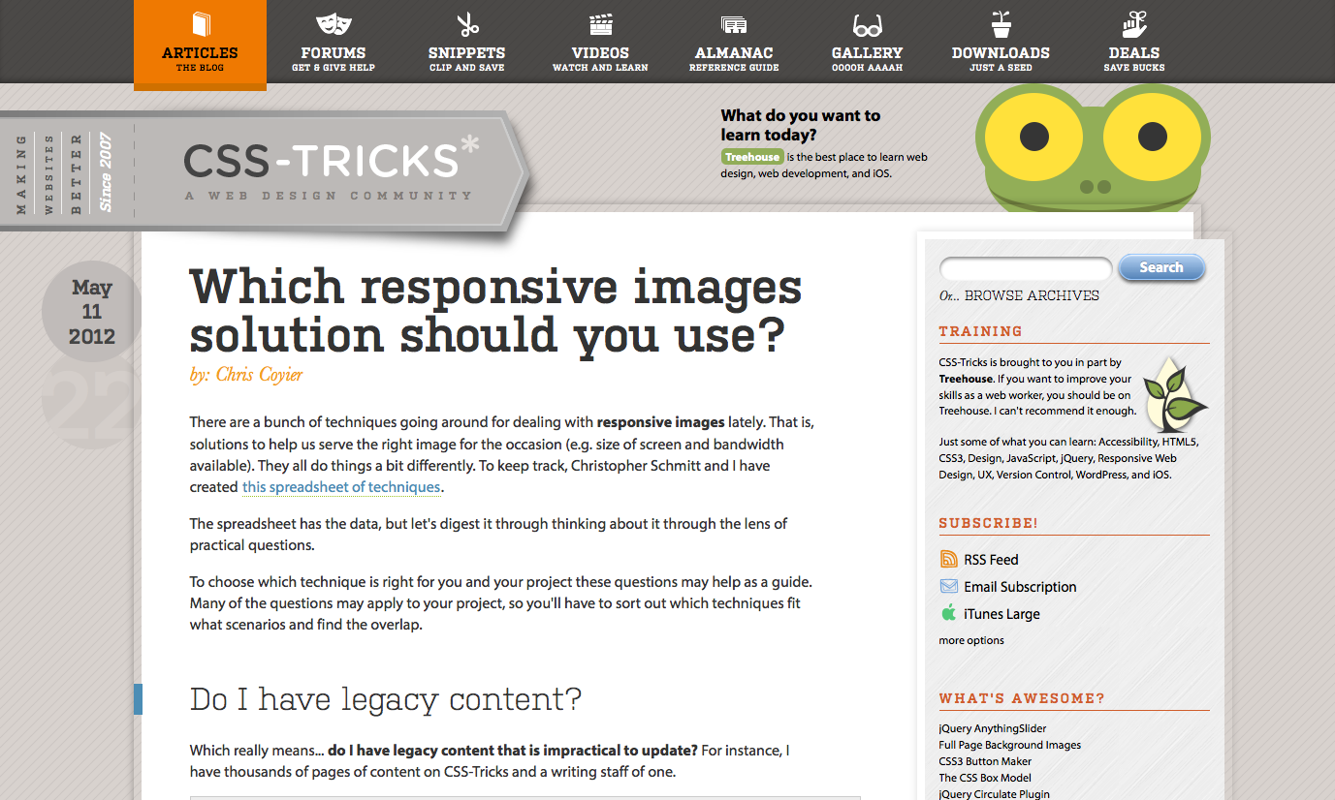Open this spreadsheet of techniques link

[341, 487]
